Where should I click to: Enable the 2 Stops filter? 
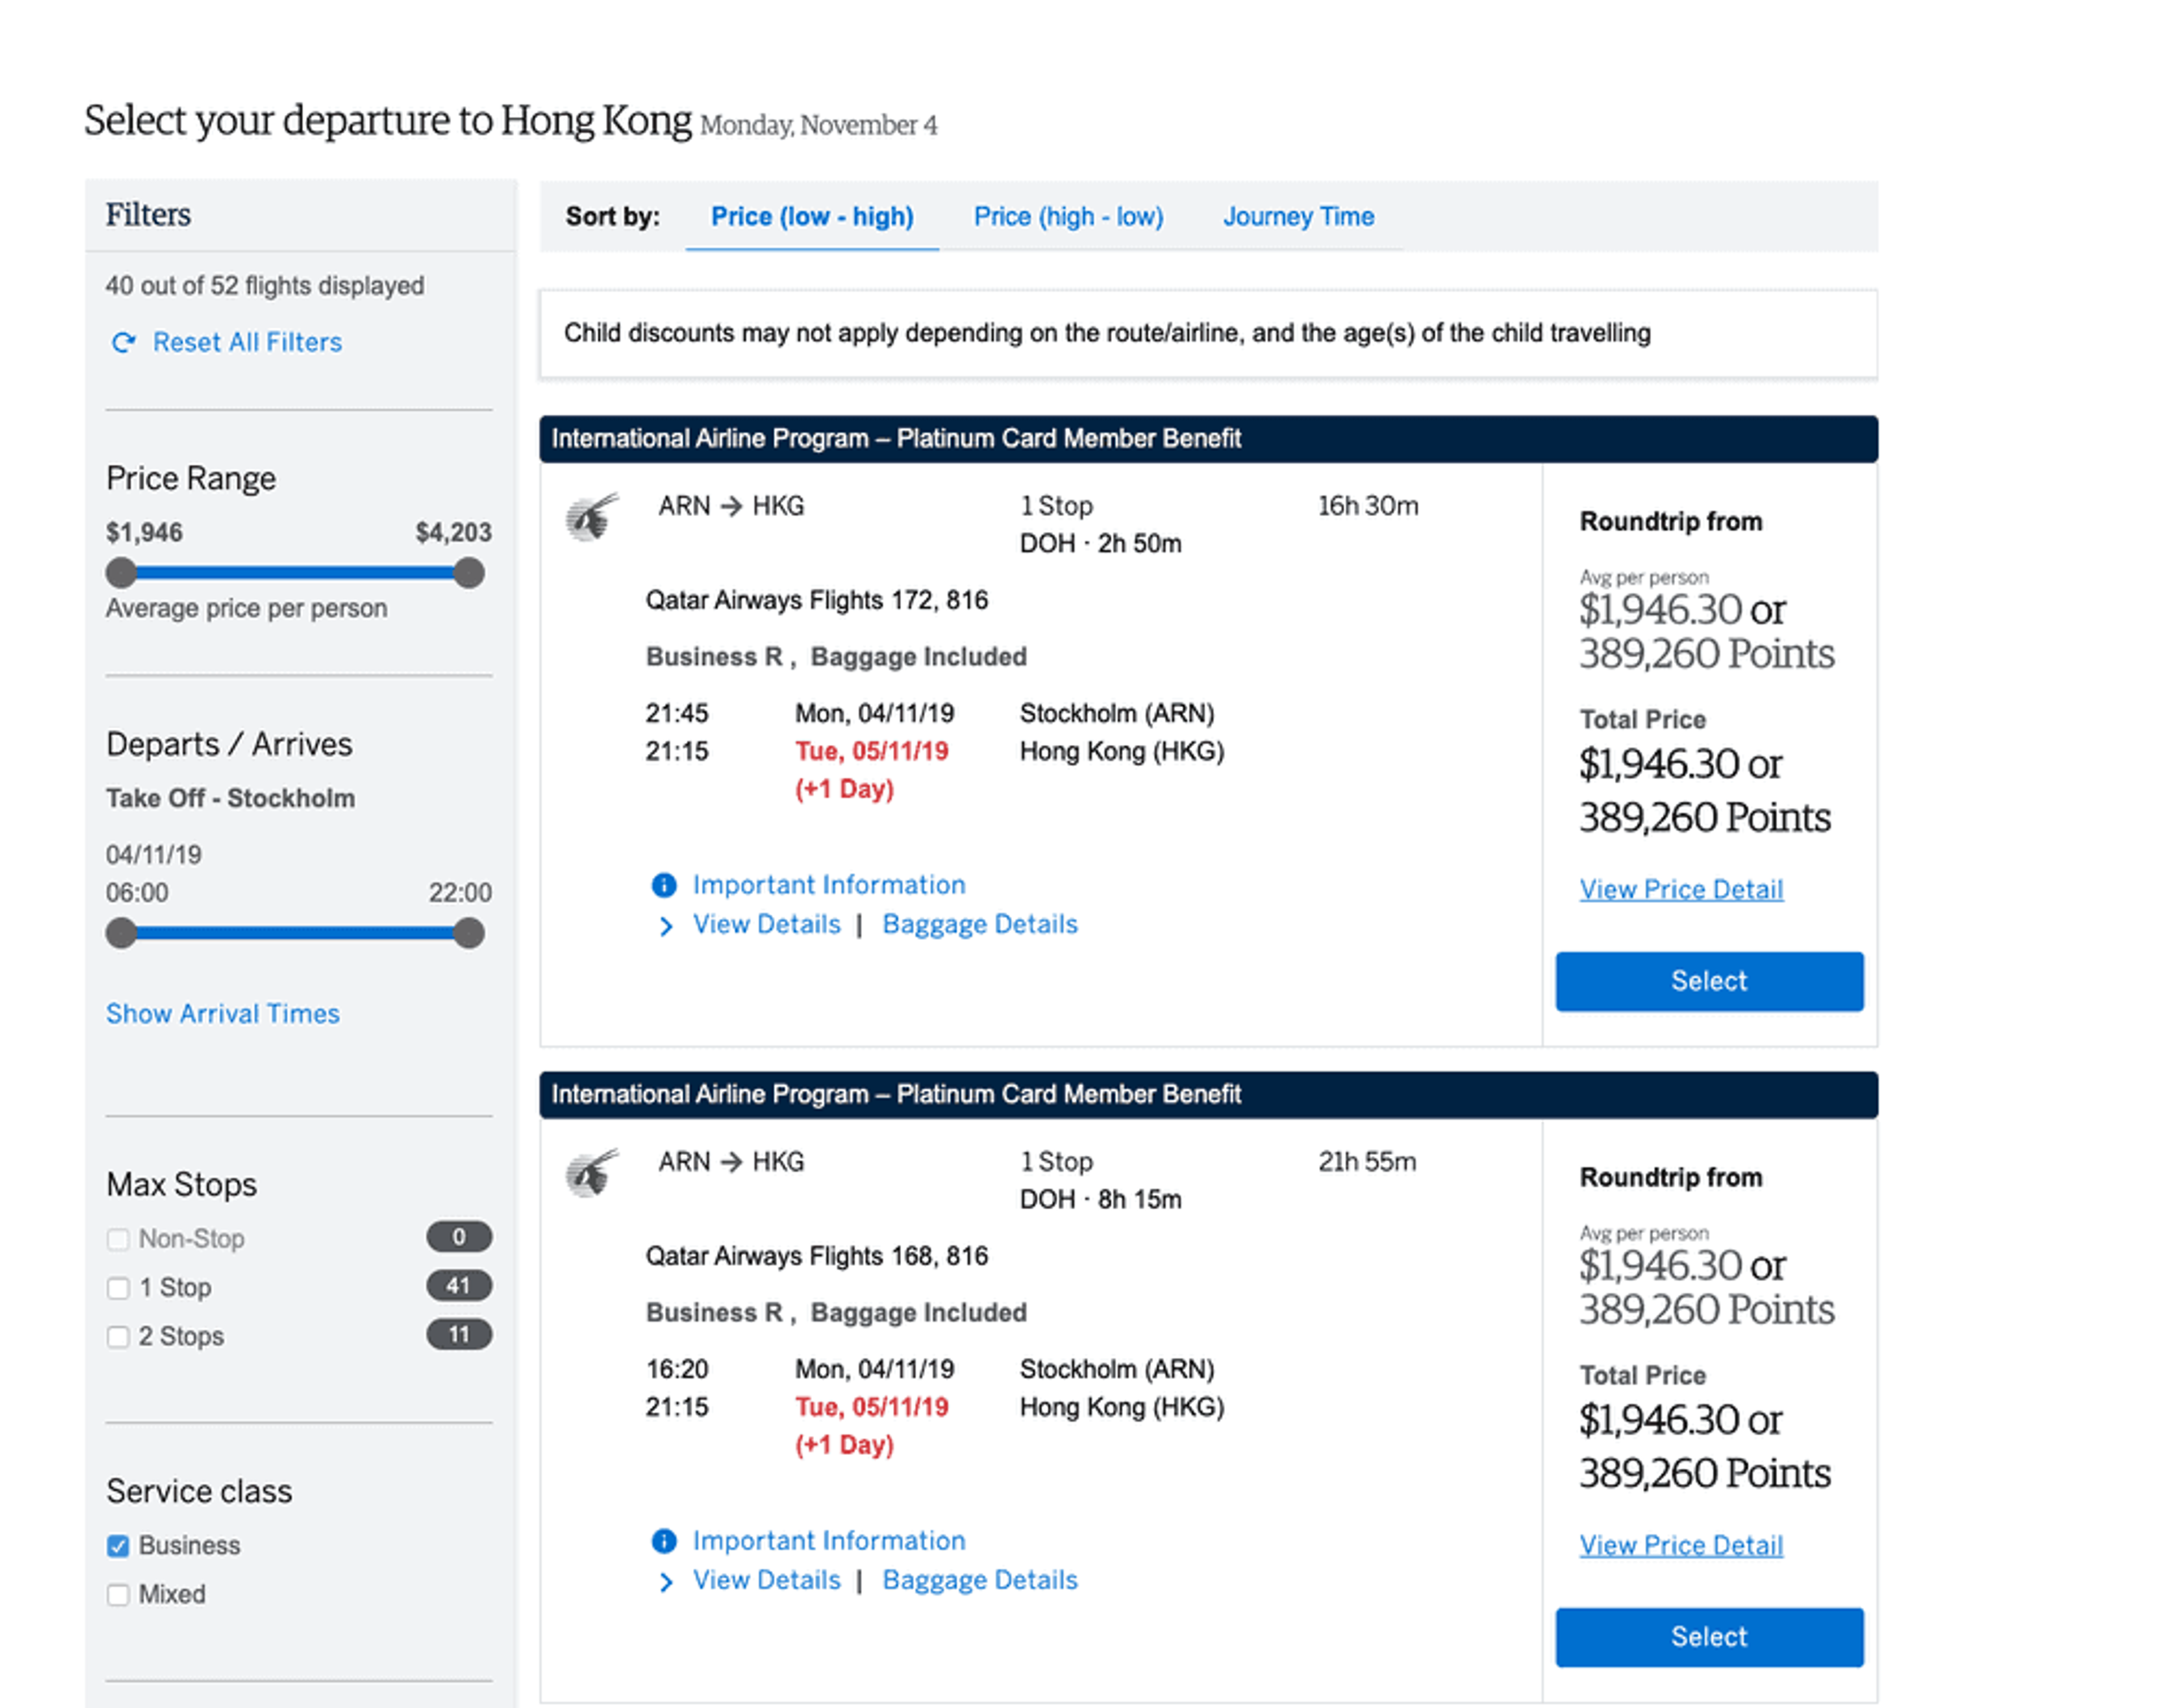(x=118, y=1337)
